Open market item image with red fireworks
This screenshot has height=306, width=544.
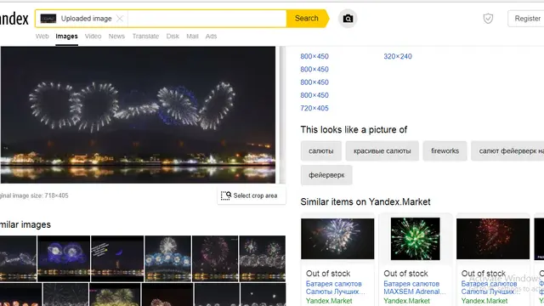(x=493, y=239)
